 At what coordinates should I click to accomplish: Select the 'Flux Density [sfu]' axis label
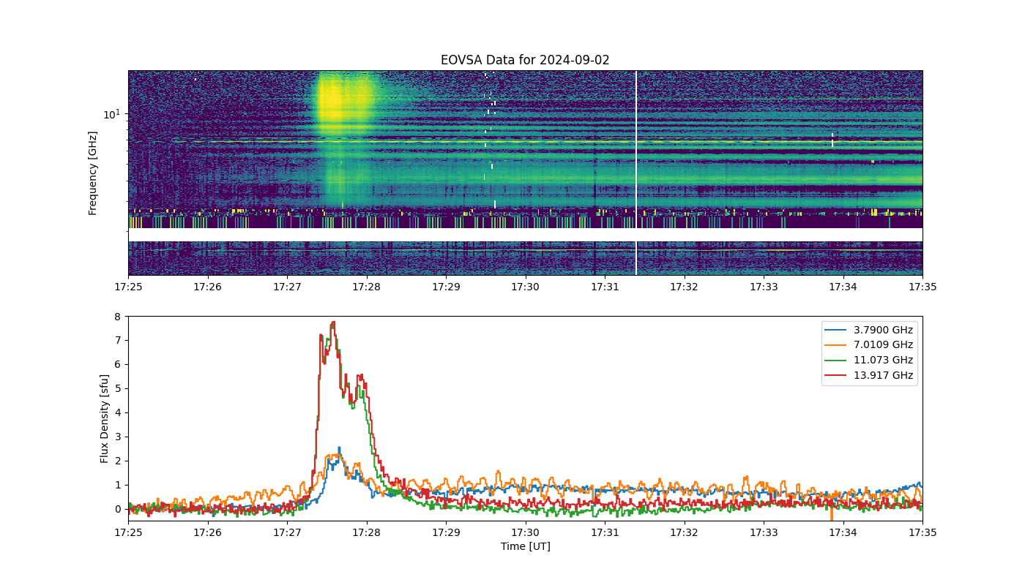click(x=105, y=418)
